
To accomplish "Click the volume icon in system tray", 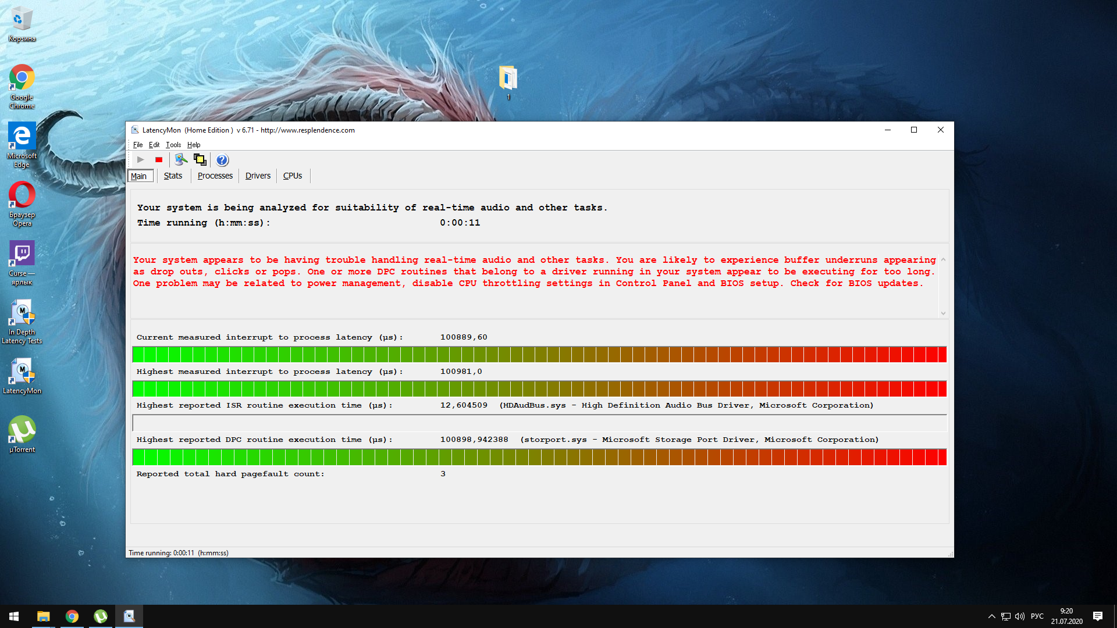I will 1020,616.
